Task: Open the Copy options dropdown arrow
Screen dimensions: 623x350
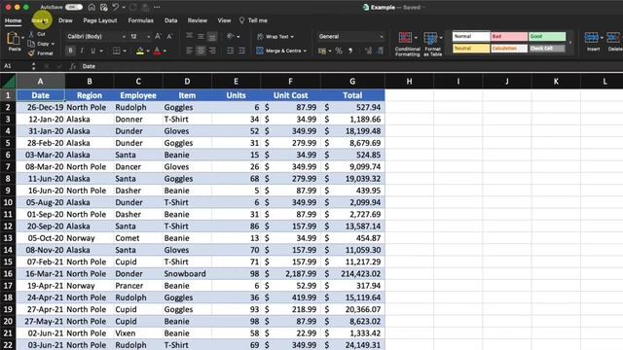Action: (53, 44)
